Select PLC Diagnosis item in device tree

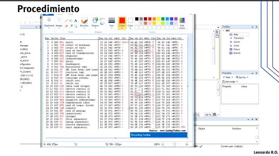[27, 68]
